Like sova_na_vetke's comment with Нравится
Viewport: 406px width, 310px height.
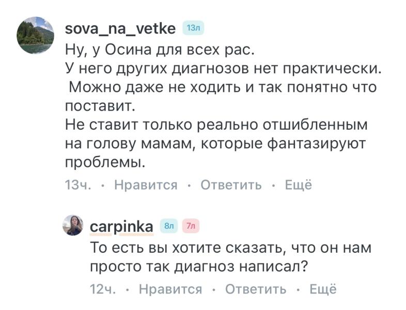pos(146,185)
